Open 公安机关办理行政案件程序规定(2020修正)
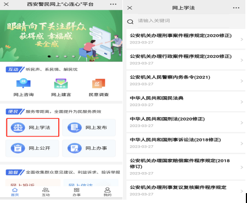 coord(186,59)
